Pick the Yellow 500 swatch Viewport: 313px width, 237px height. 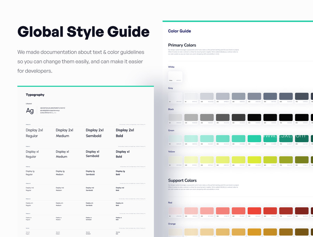[254, 160]
